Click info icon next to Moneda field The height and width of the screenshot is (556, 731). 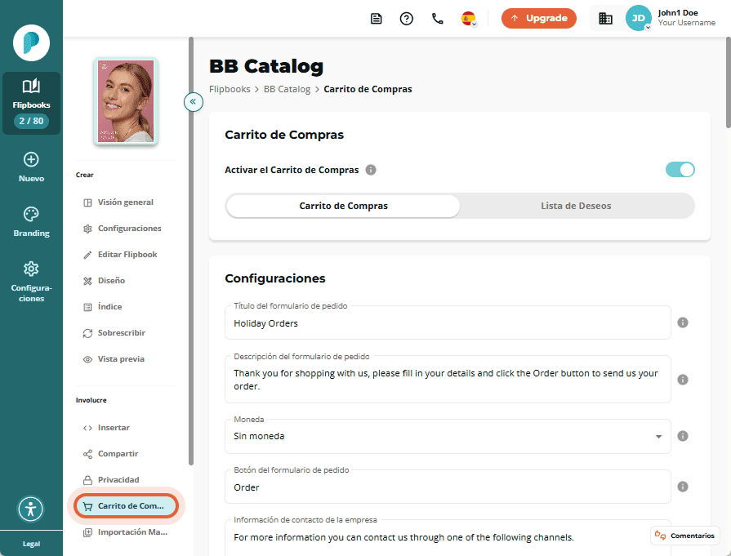[x=683, y=436]
